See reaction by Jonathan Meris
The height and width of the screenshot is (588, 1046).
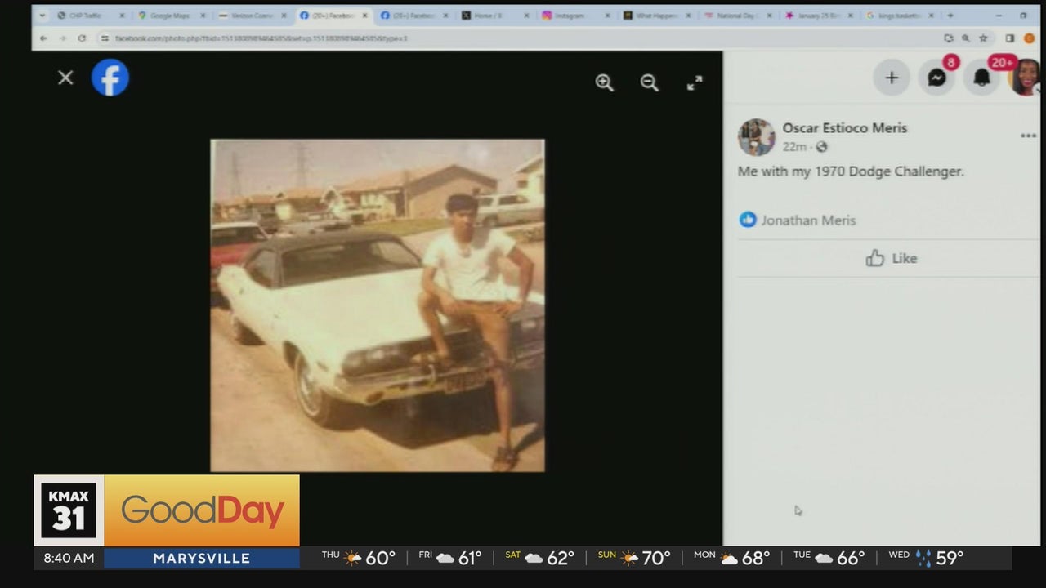[x=807, y=220]
